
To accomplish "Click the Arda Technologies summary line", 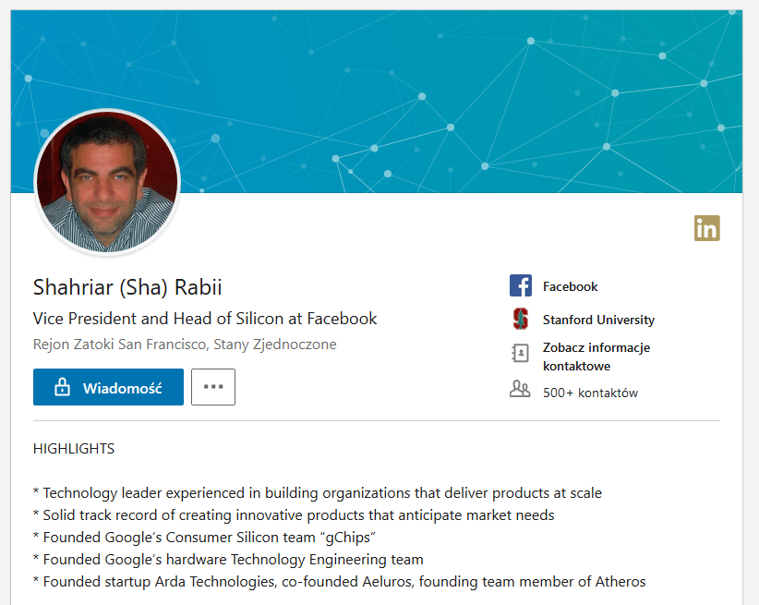I will pyautogui.click(x=339, y=581).
